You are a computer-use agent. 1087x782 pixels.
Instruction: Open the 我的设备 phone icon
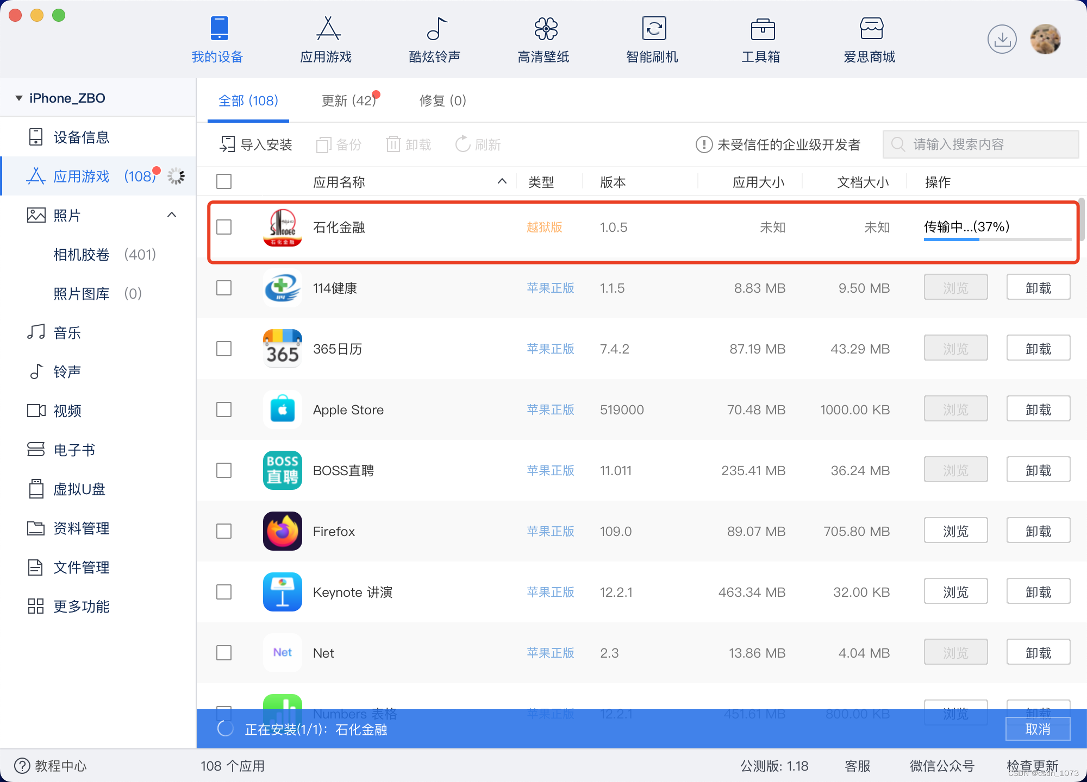220,28
